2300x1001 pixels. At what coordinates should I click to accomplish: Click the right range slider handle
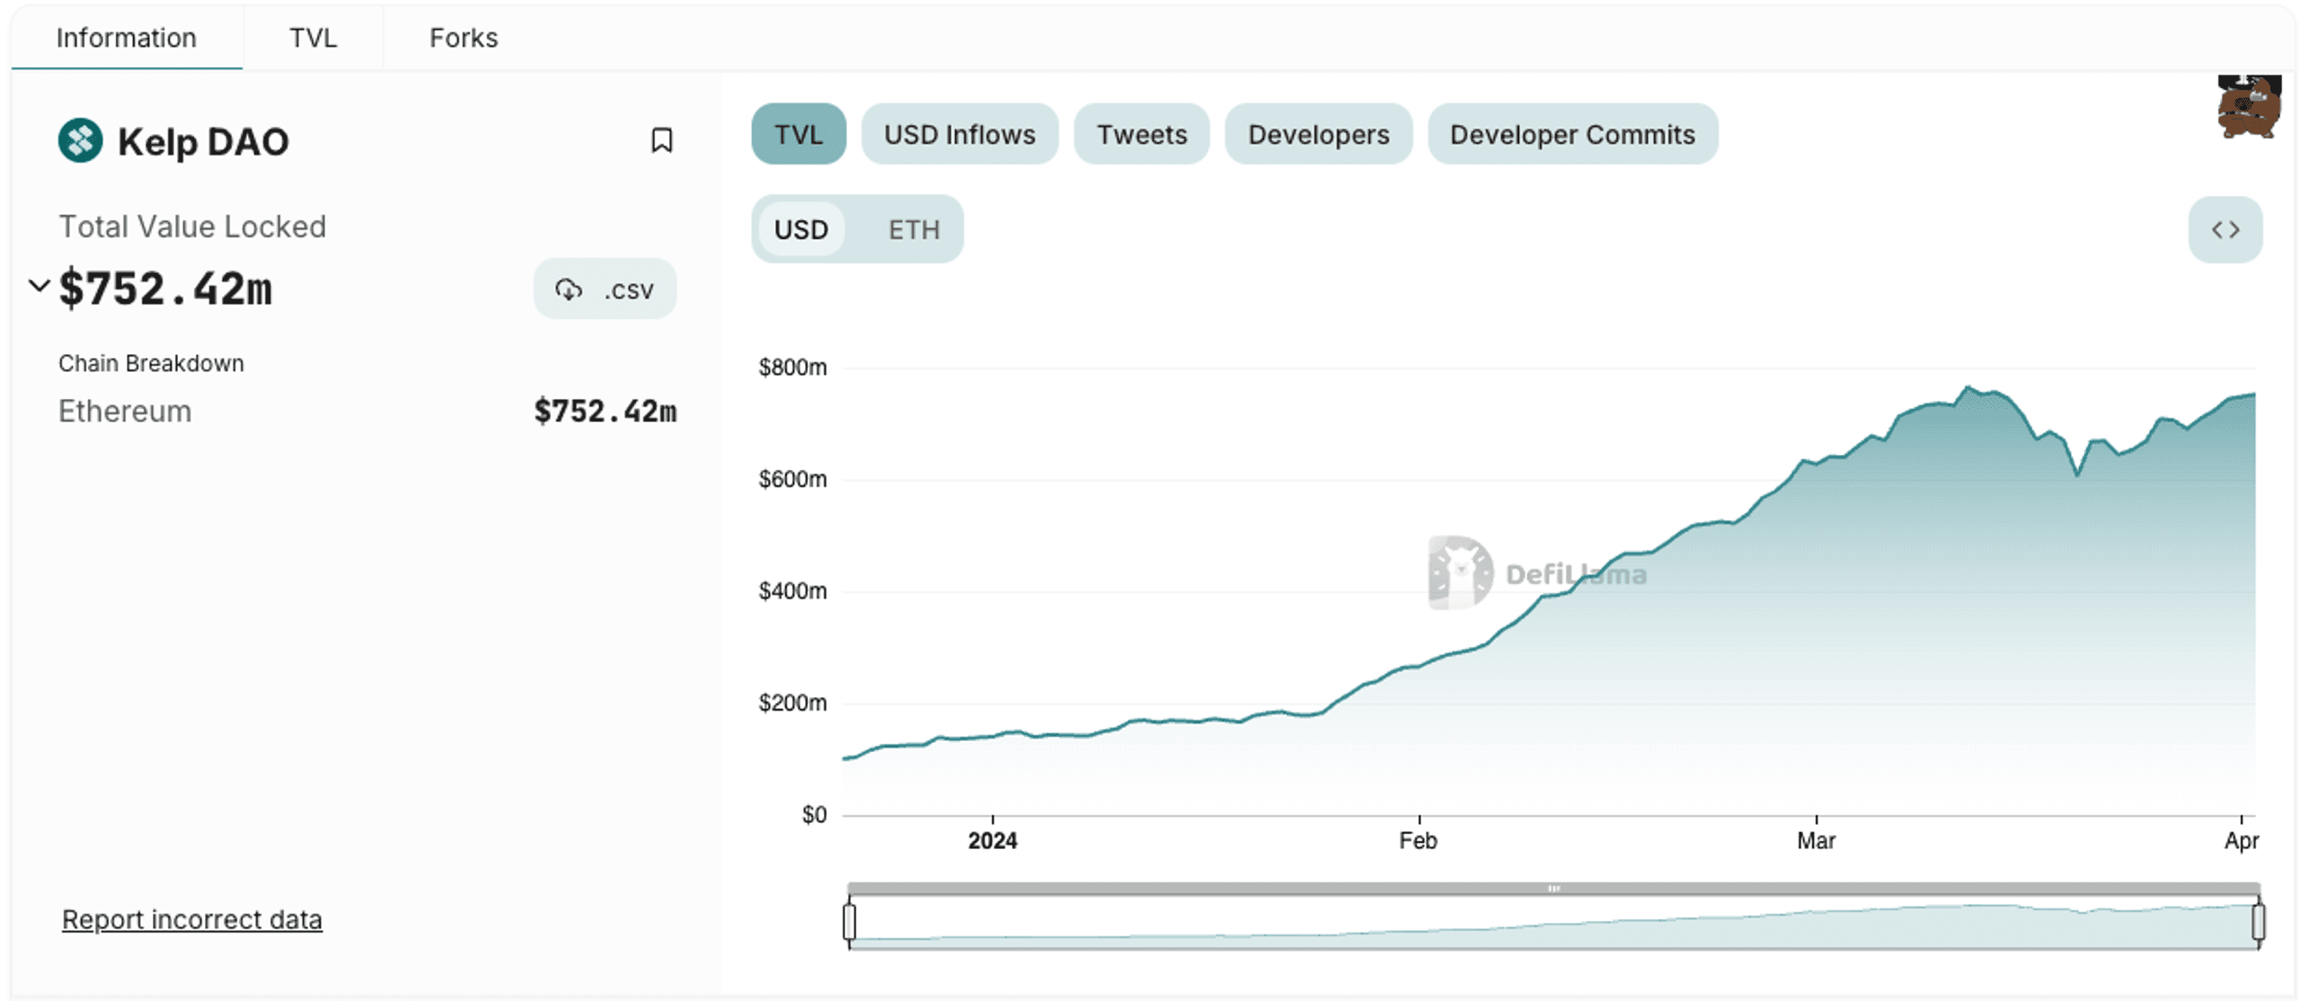(2258, 922)
